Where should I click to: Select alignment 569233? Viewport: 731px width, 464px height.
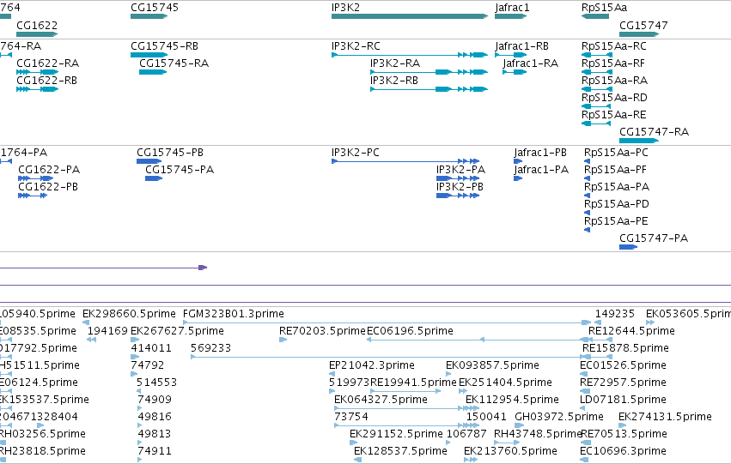[x=210, y=348]
